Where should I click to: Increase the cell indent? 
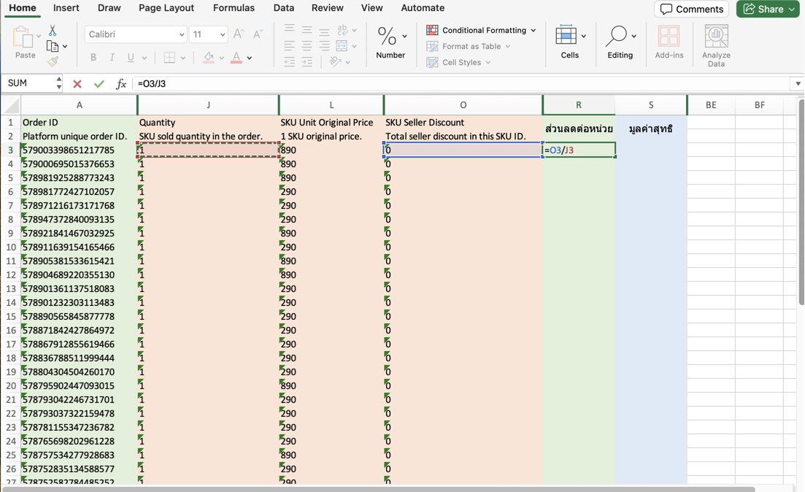point(307,62)
